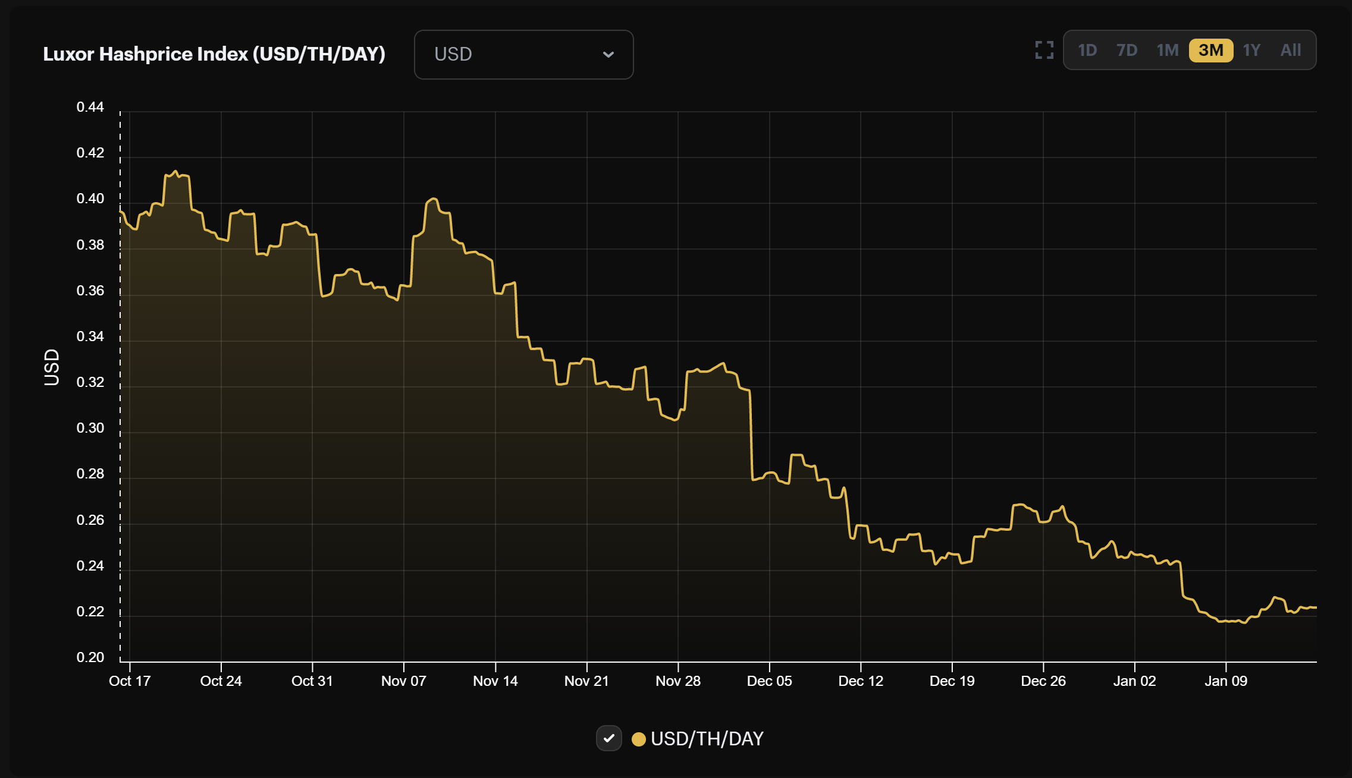Click the yellow USD/TH/DAY legend dot

point(638,739)
